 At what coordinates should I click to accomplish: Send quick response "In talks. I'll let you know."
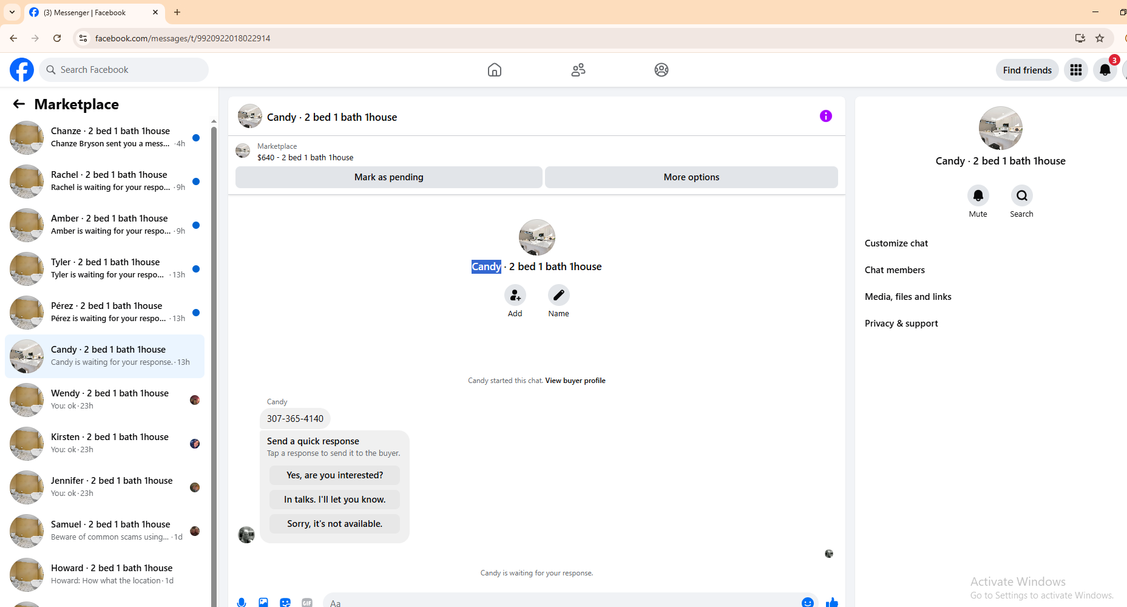[x=334, y=500]
